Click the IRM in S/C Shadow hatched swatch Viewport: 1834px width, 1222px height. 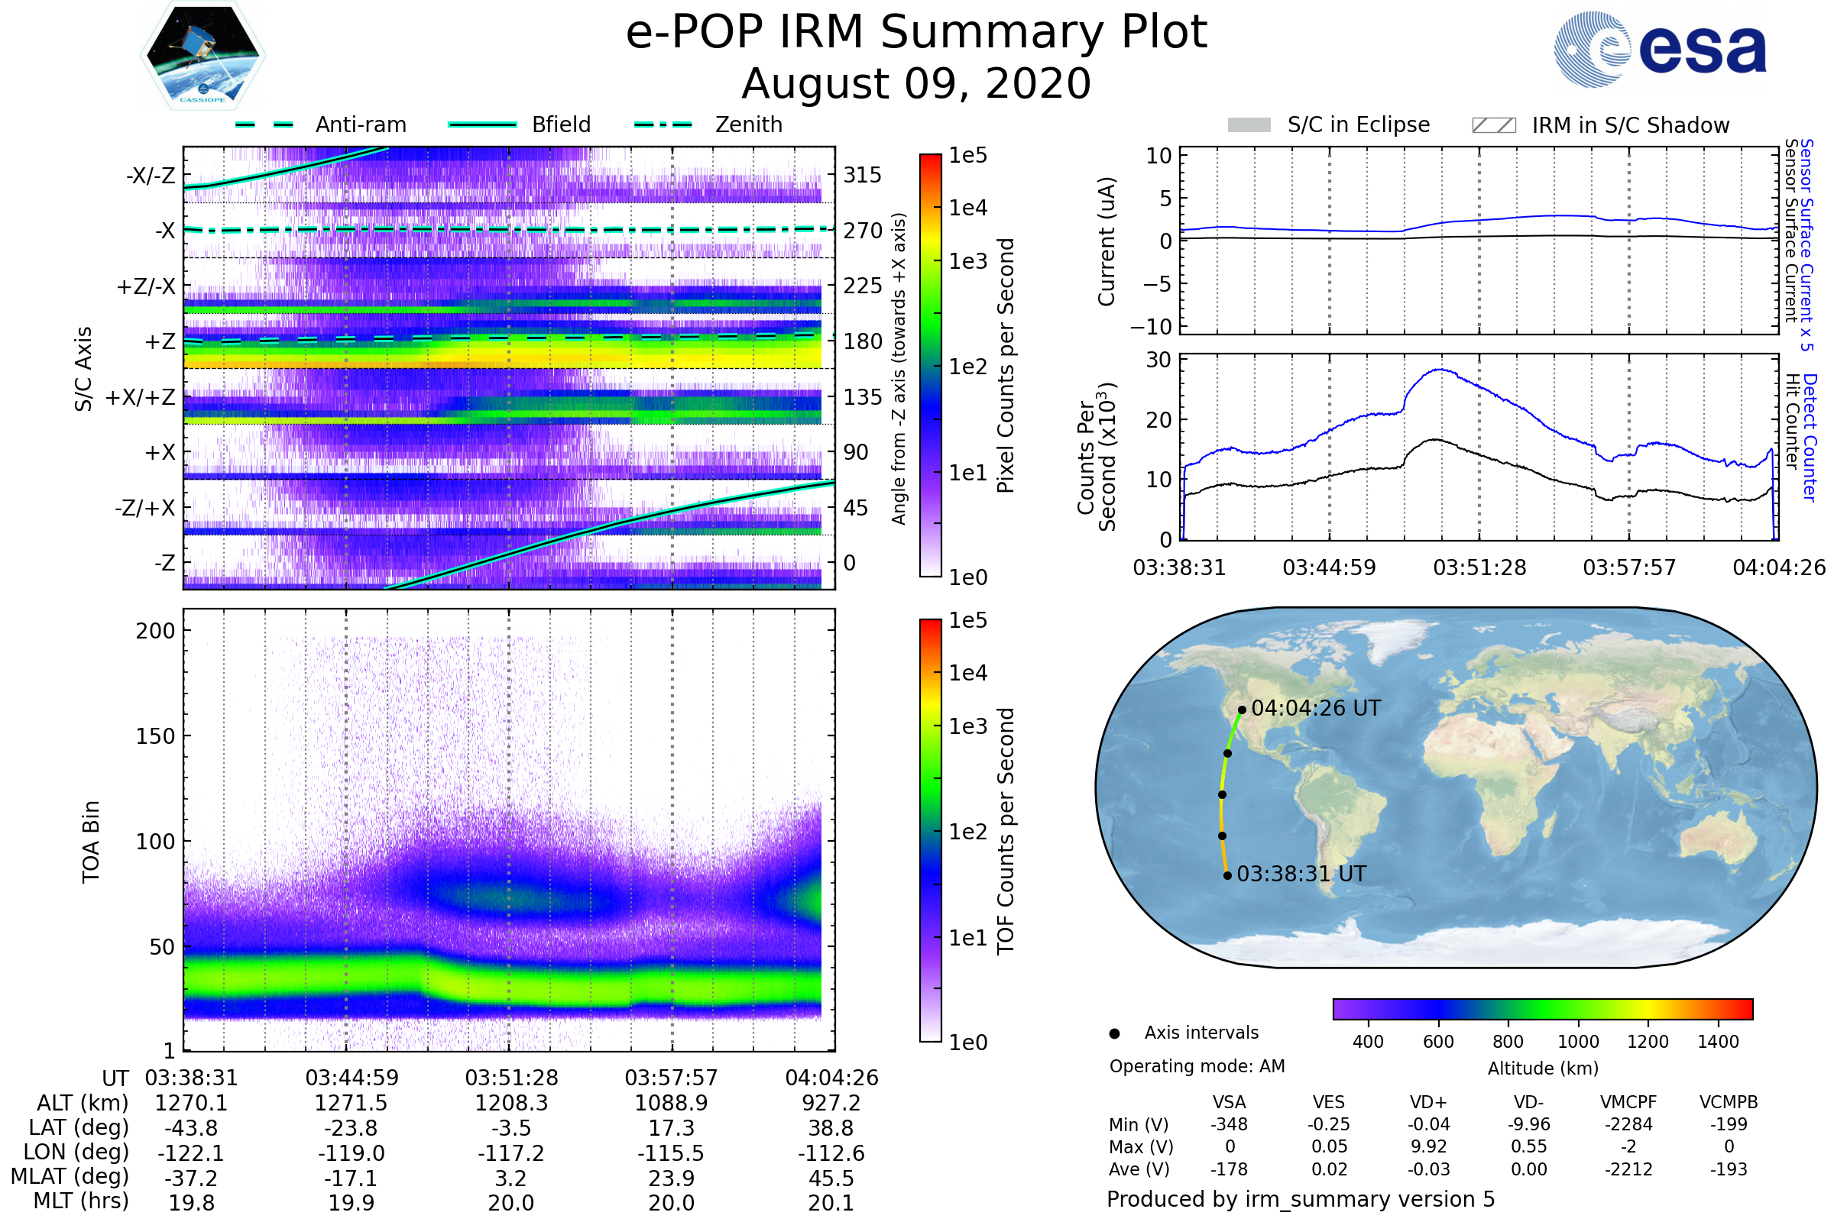pyautogui.click(x=1493, y=125)
